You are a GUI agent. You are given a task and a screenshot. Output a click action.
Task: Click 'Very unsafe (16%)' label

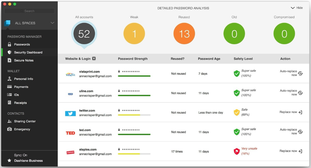(249, 151)
